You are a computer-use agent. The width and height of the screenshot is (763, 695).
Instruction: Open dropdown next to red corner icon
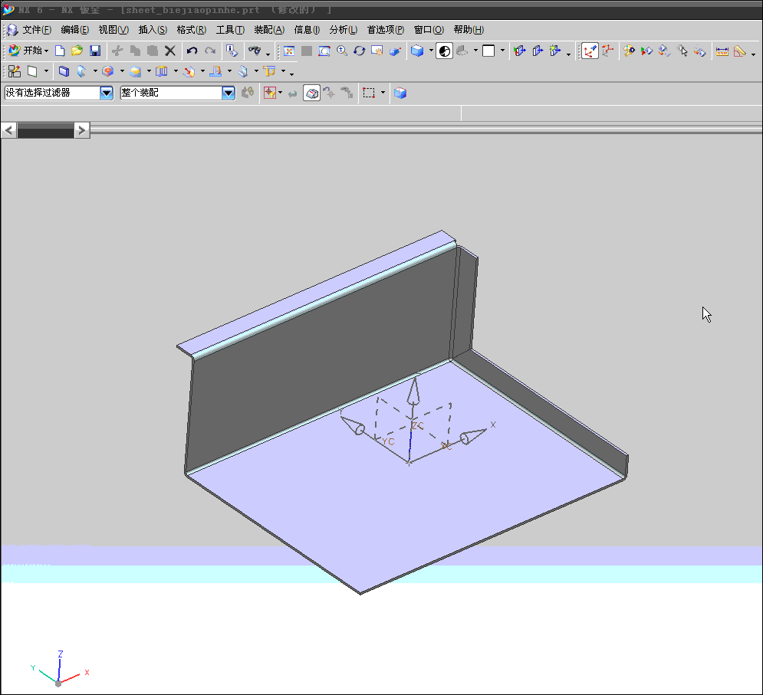tap(122, 71)
